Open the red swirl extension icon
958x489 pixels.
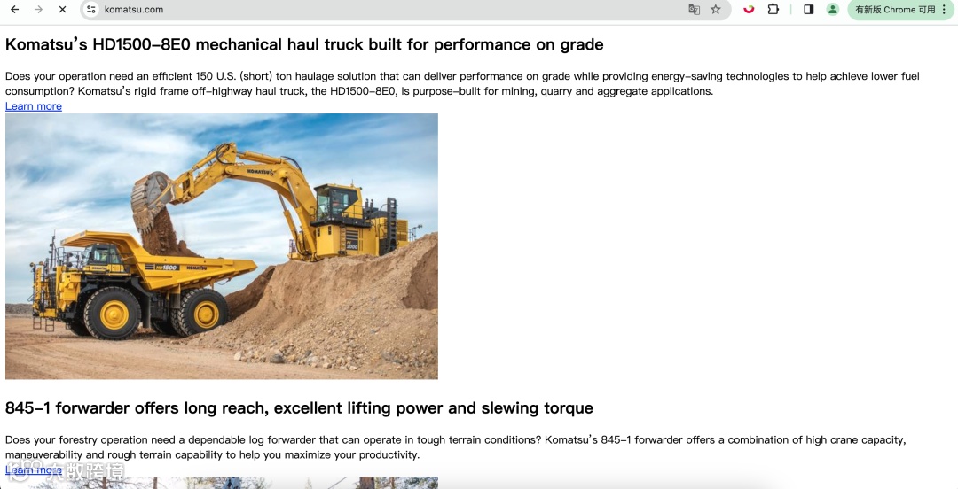click(749, 9)
